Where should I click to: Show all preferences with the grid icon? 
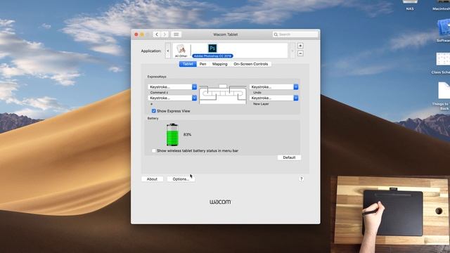(x=176, y=34)
